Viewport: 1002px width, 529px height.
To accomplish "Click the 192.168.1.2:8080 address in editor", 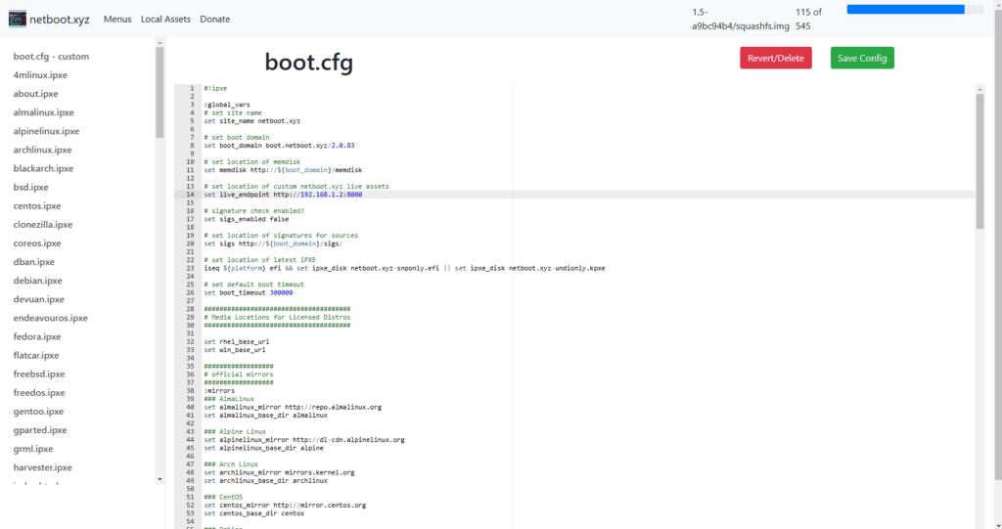I will point(331,195).
